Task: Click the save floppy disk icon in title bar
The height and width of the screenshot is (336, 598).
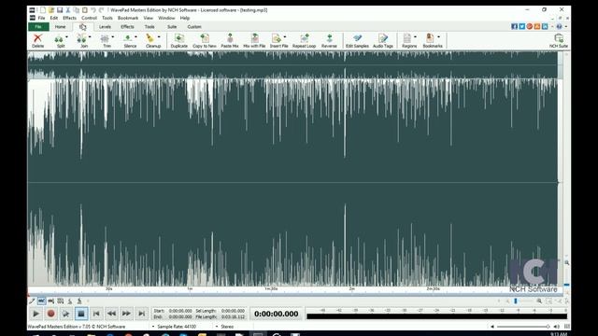Action: pyautogui.click(x=60, y=10)
